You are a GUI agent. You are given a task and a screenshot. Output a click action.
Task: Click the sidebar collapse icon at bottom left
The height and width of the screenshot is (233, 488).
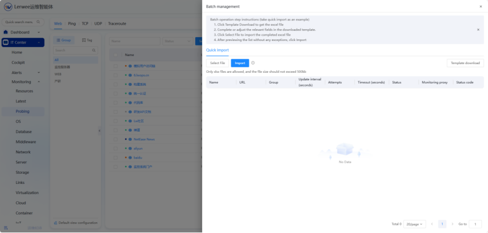tap(5, 228)
